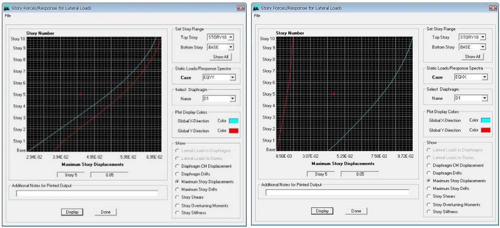Pick the Global Y-Direction red color in the EQYY window
The width and height of the screenshot is (500, 228).
coord(233,131)
